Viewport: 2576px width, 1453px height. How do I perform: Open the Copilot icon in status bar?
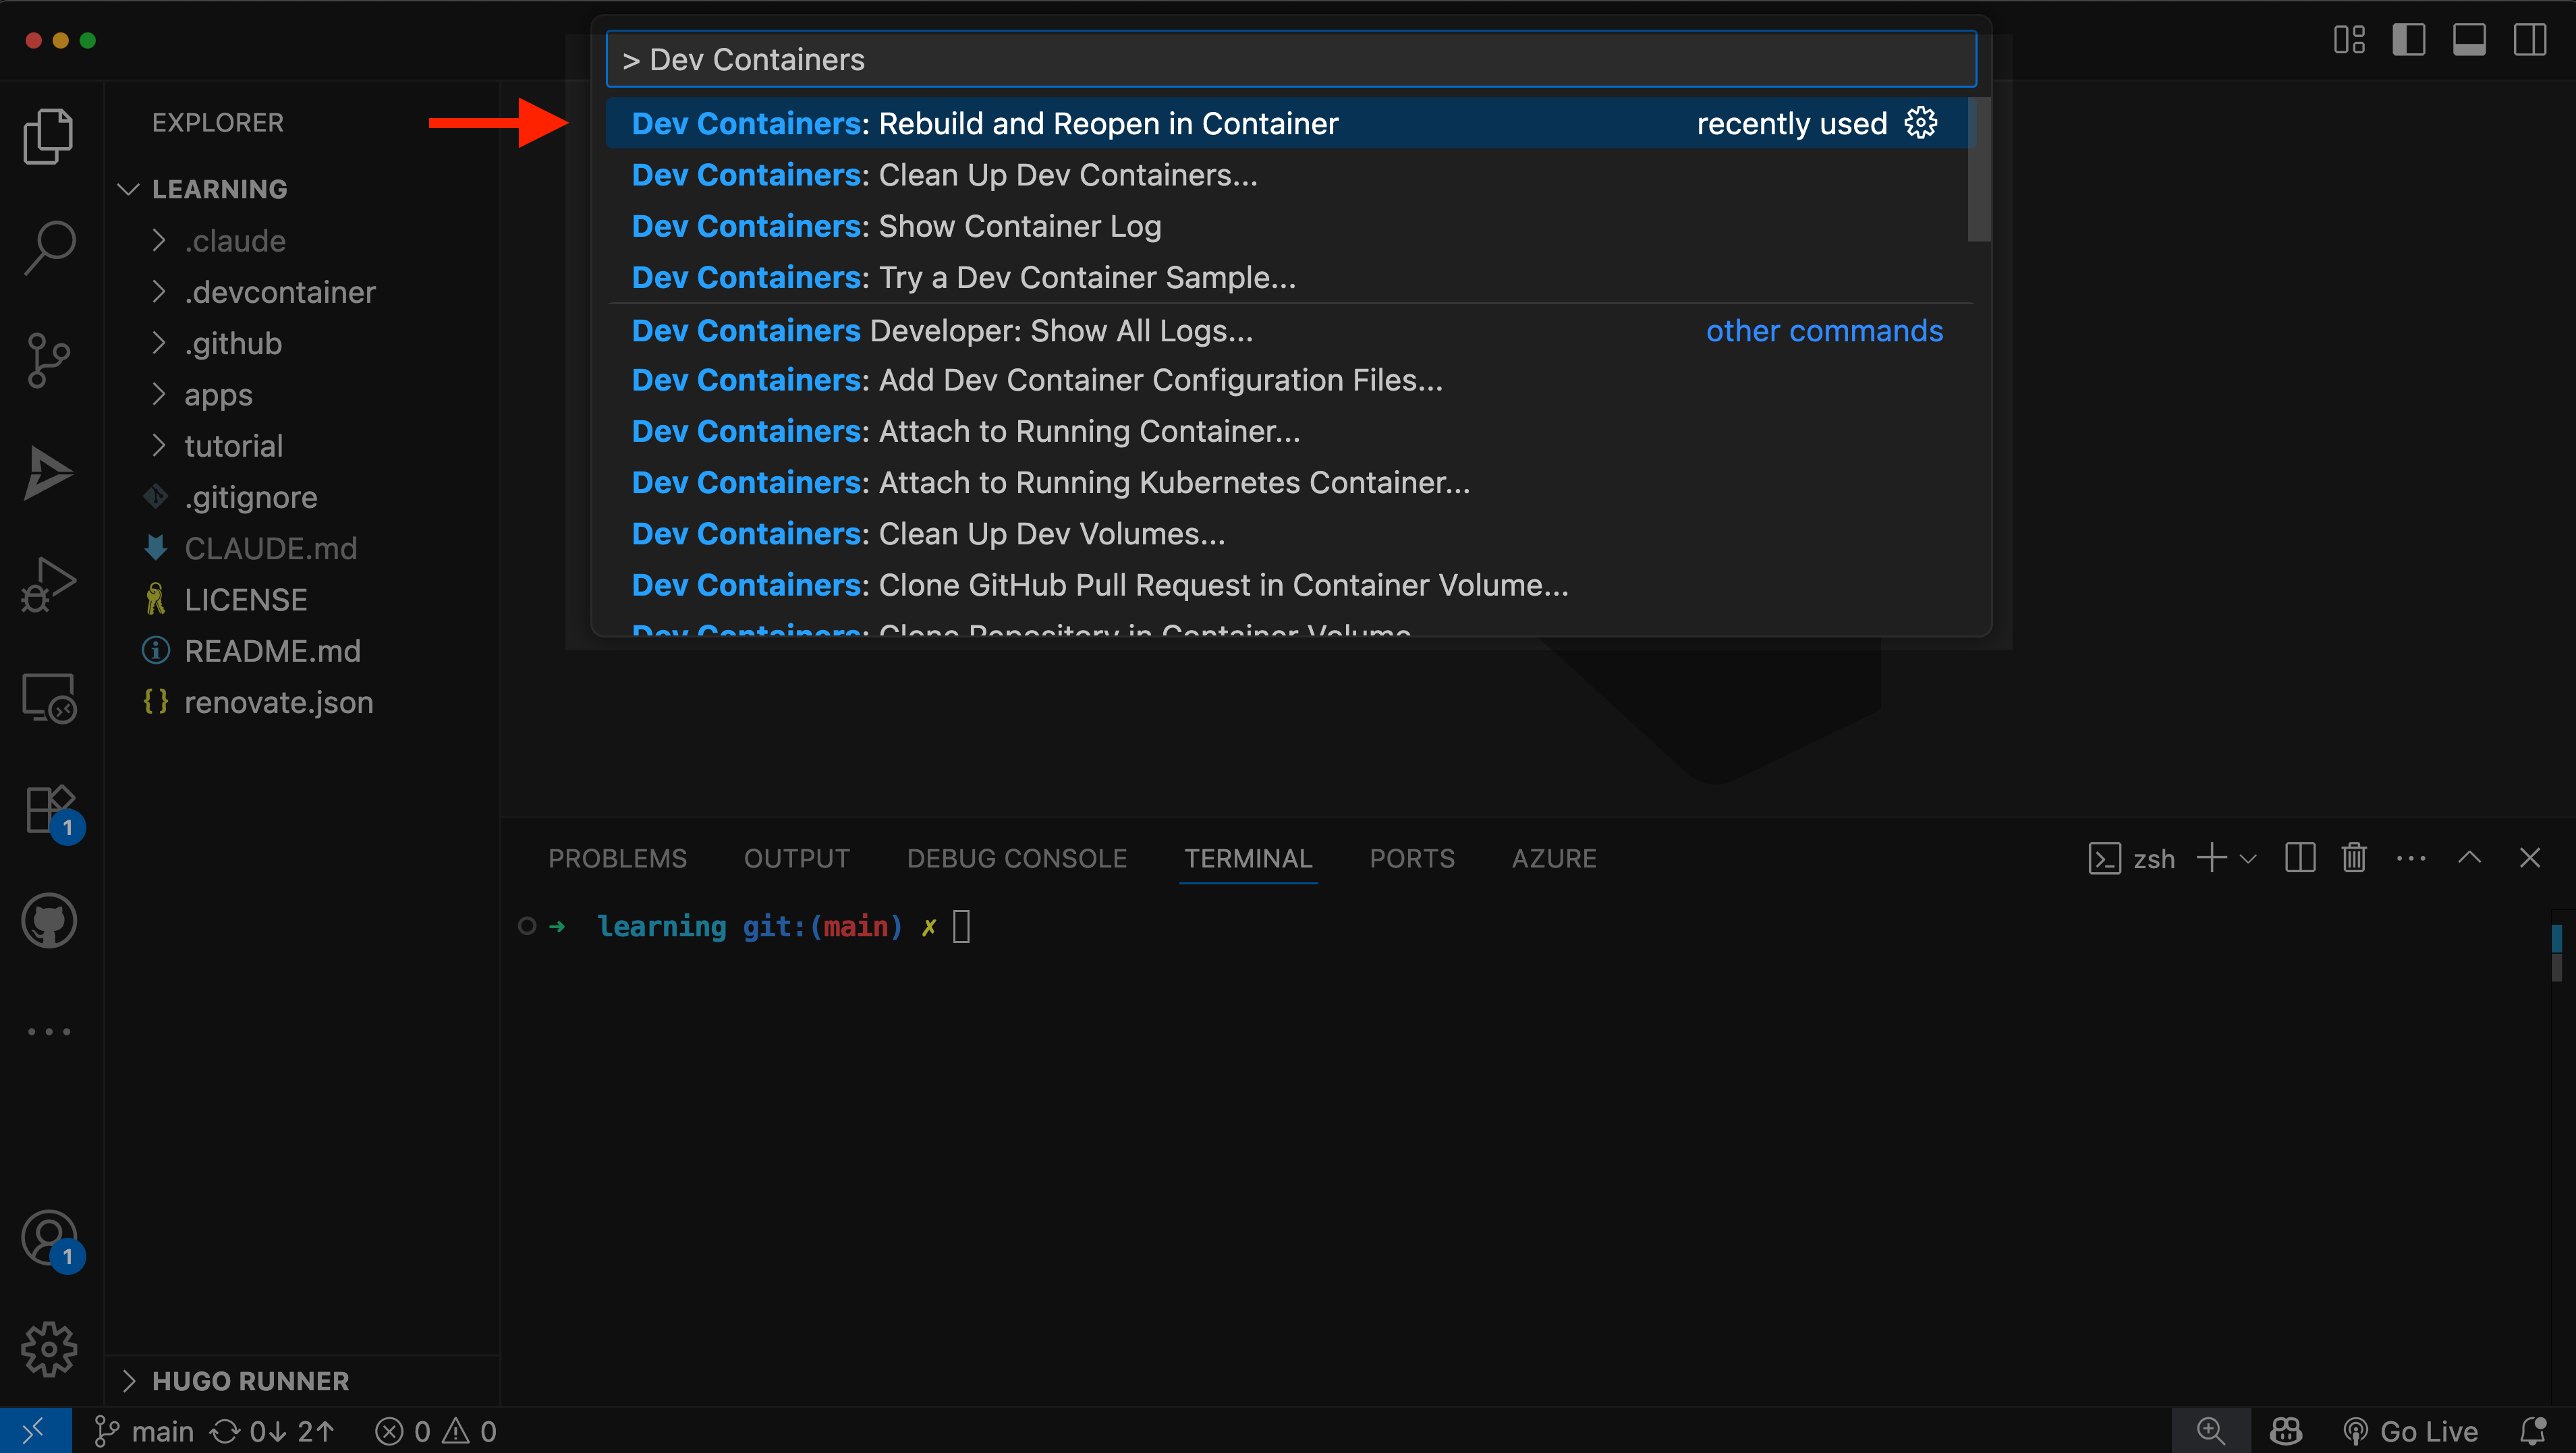click(x=2286, y=1430)
